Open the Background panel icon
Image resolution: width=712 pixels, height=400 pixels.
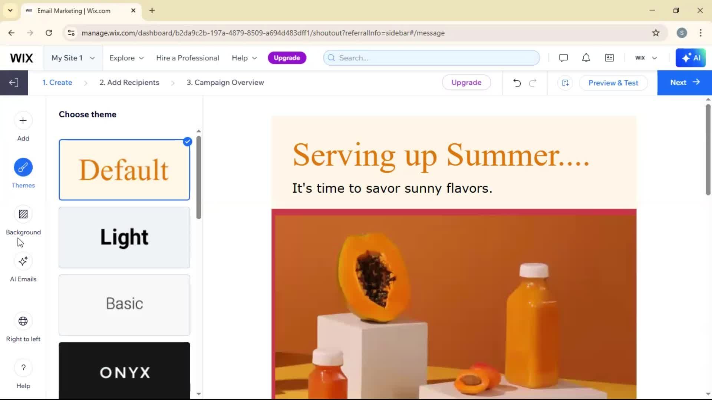(x=23, y=214)
